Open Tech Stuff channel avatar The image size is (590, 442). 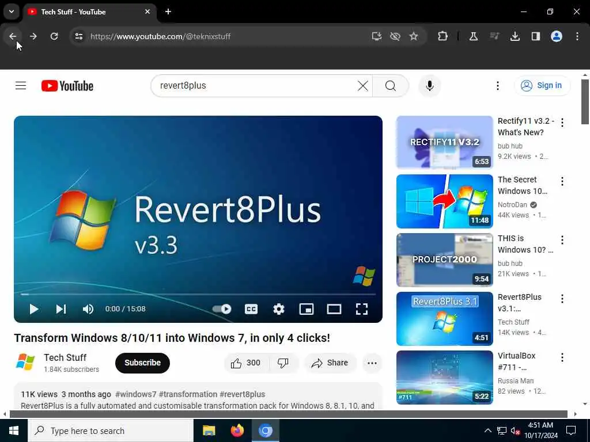(25, 363)
